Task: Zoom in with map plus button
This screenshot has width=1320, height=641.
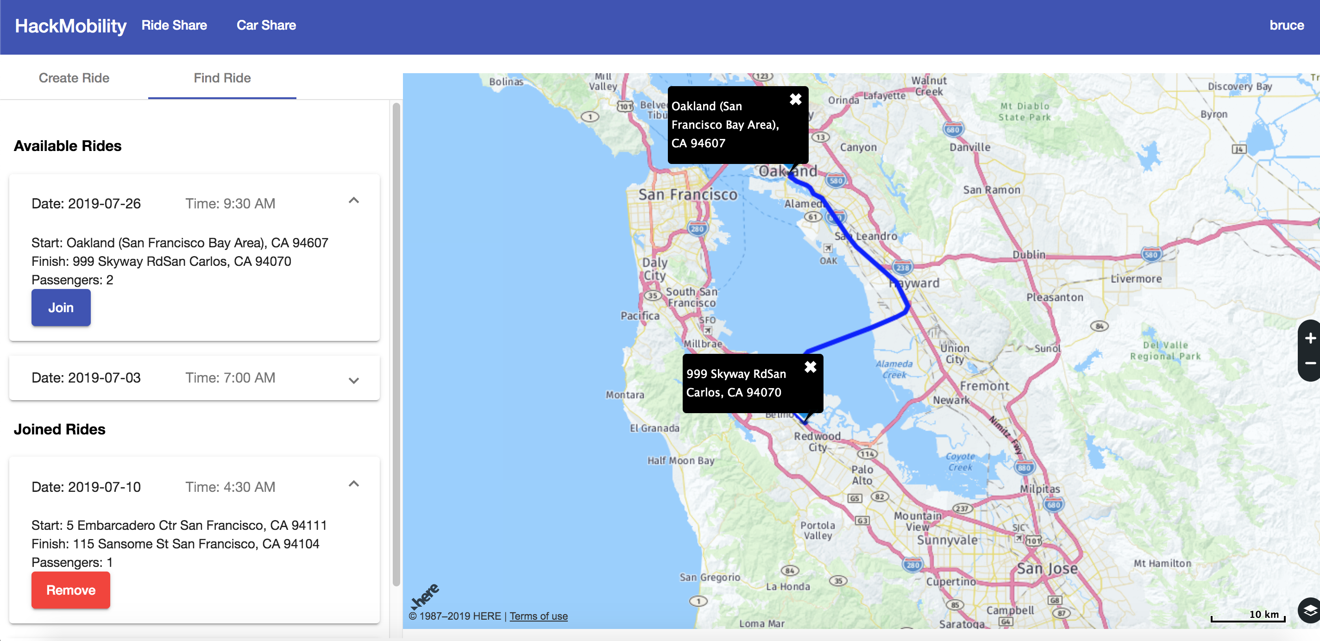Action: [x=1310, y=338]
